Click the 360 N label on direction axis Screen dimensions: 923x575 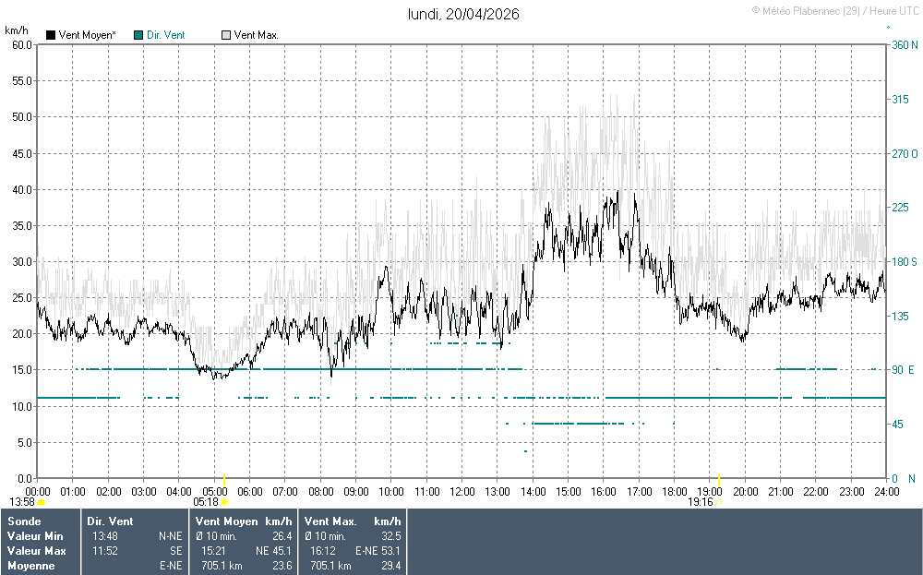tap(902, 44)
